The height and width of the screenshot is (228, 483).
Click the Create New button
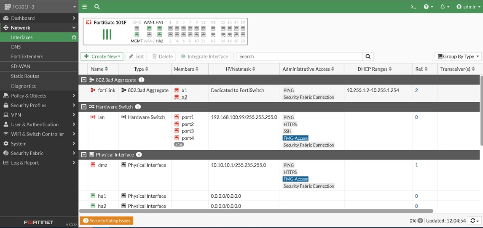[x=102, y=56]
